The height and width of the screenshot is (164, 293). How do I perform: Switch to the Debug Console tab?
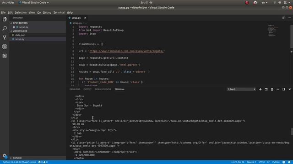[x=103, y=89]
